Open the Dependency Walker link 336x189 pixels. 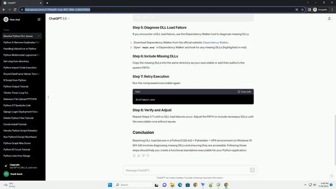click(x=216, y=43)
